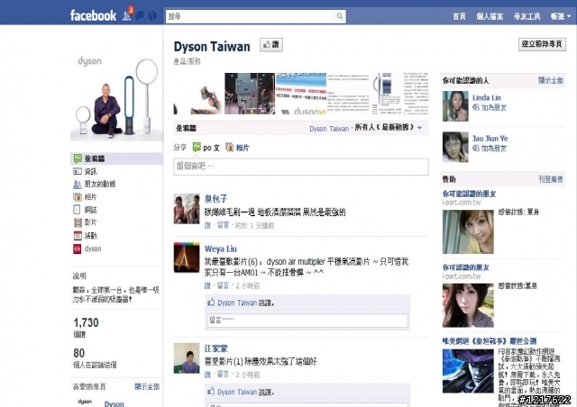
Task: Open Dyson Taiwan link under Weya Liu post
Action: tap(237, 303)
